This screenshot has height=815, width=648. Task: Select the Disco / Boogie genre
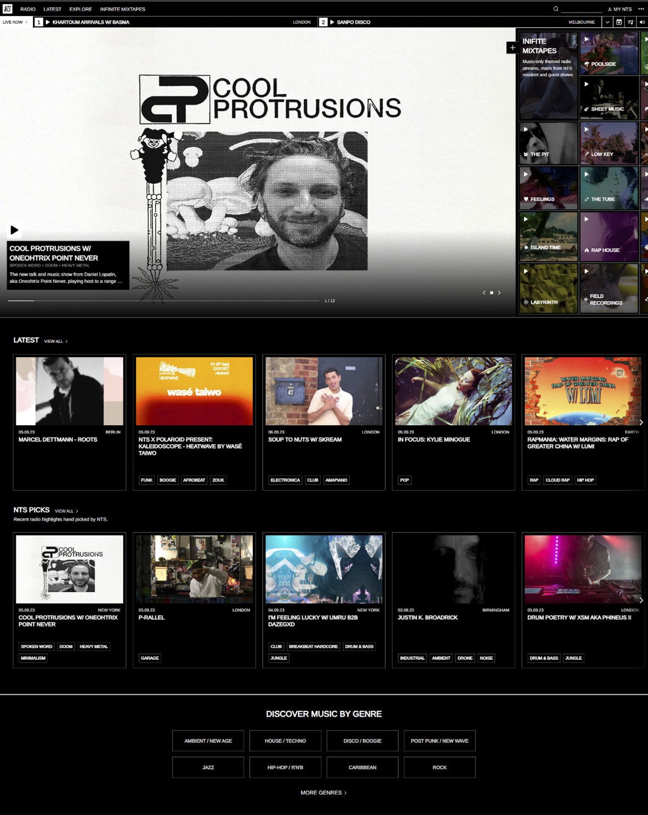click(363, 741)
